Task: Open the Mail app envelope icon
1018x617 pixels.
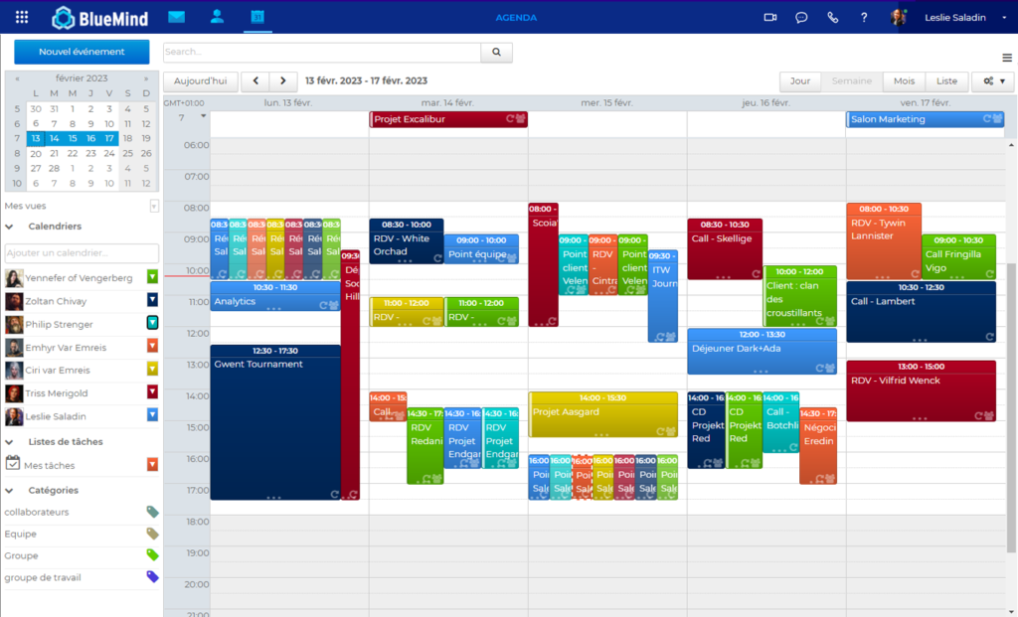Action: tap(176, 17)
